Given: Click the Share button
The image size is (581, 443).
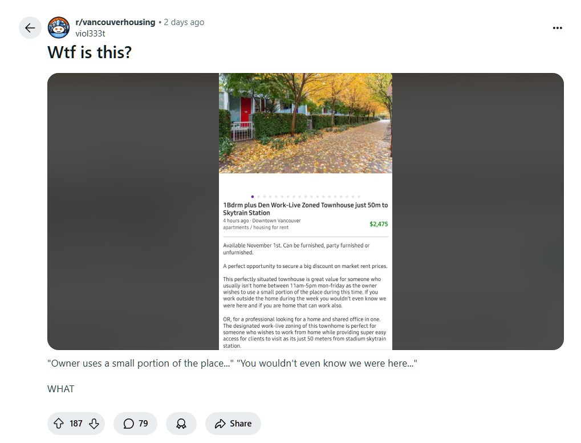Looking at the screenshot, I should click(233, 424).
